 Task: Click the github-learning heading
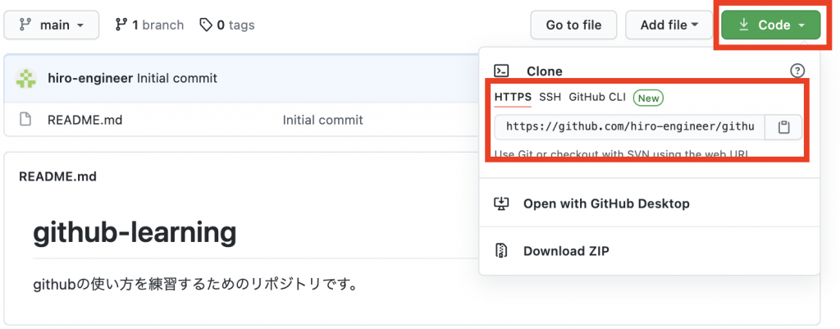[135, 232]
